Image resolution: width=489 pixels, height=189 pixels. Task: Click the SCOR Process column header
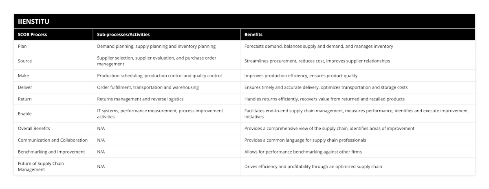click(x=33, y=35)
